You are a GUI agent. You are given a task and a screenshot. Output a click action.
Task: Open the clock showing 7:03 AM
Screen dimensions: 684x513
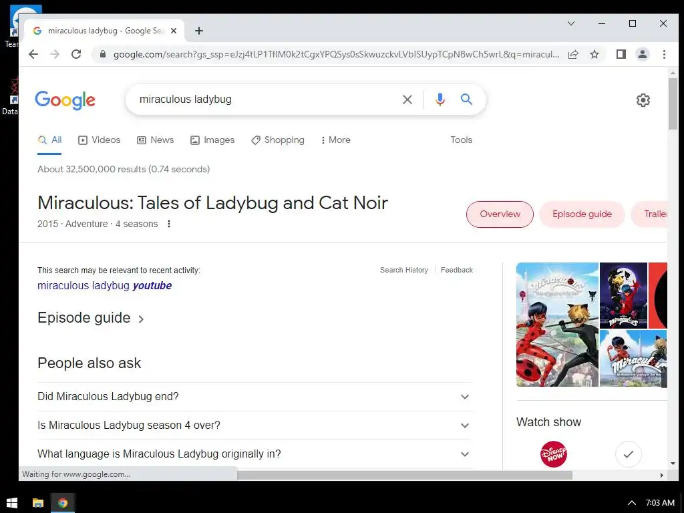659,503
